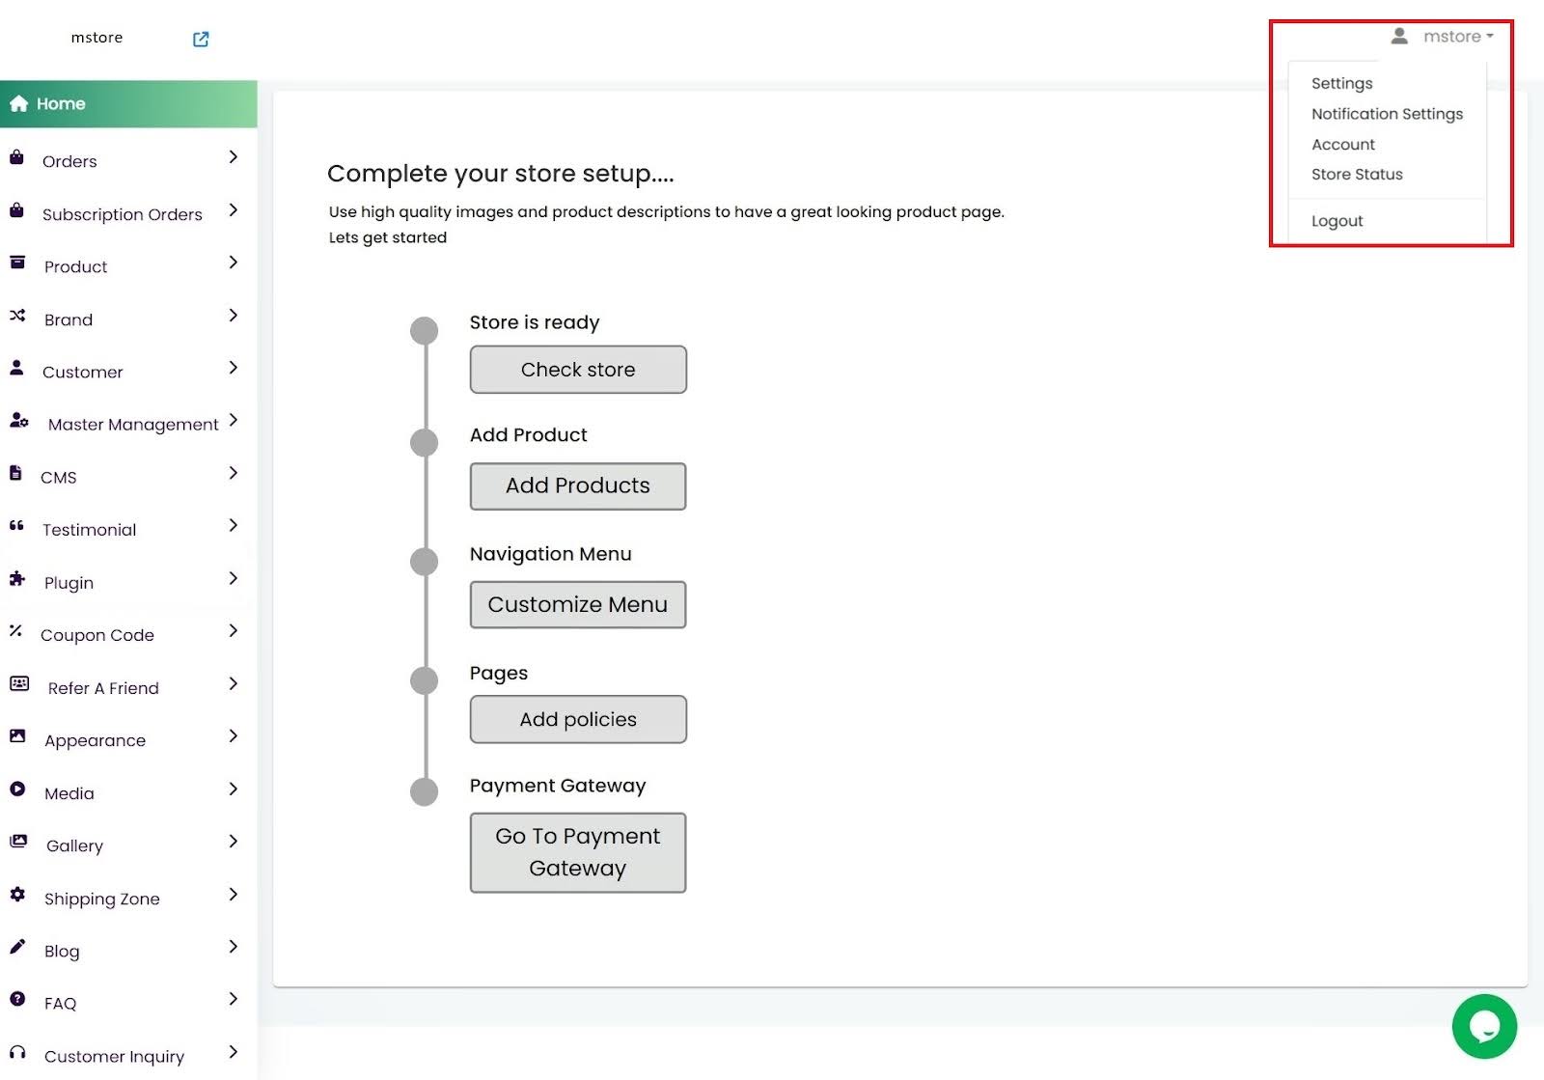Select Notification Settings from the menu

pos(1387,114)
